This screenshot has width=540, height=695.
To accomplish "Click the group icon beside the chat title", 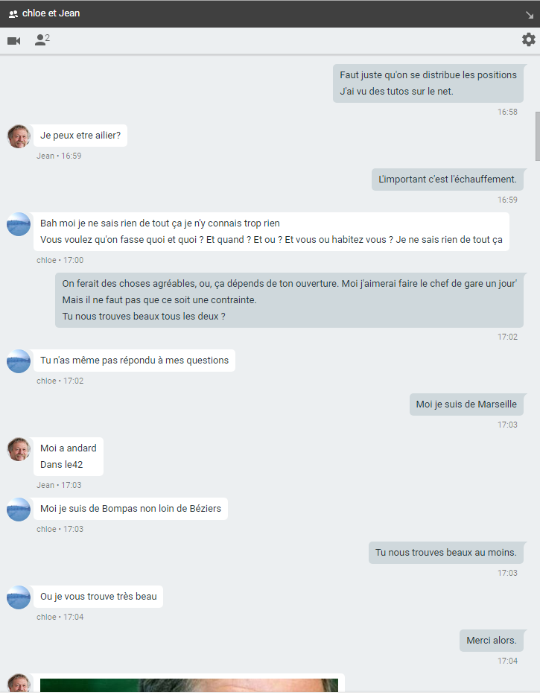I will [x=13, y=13].
